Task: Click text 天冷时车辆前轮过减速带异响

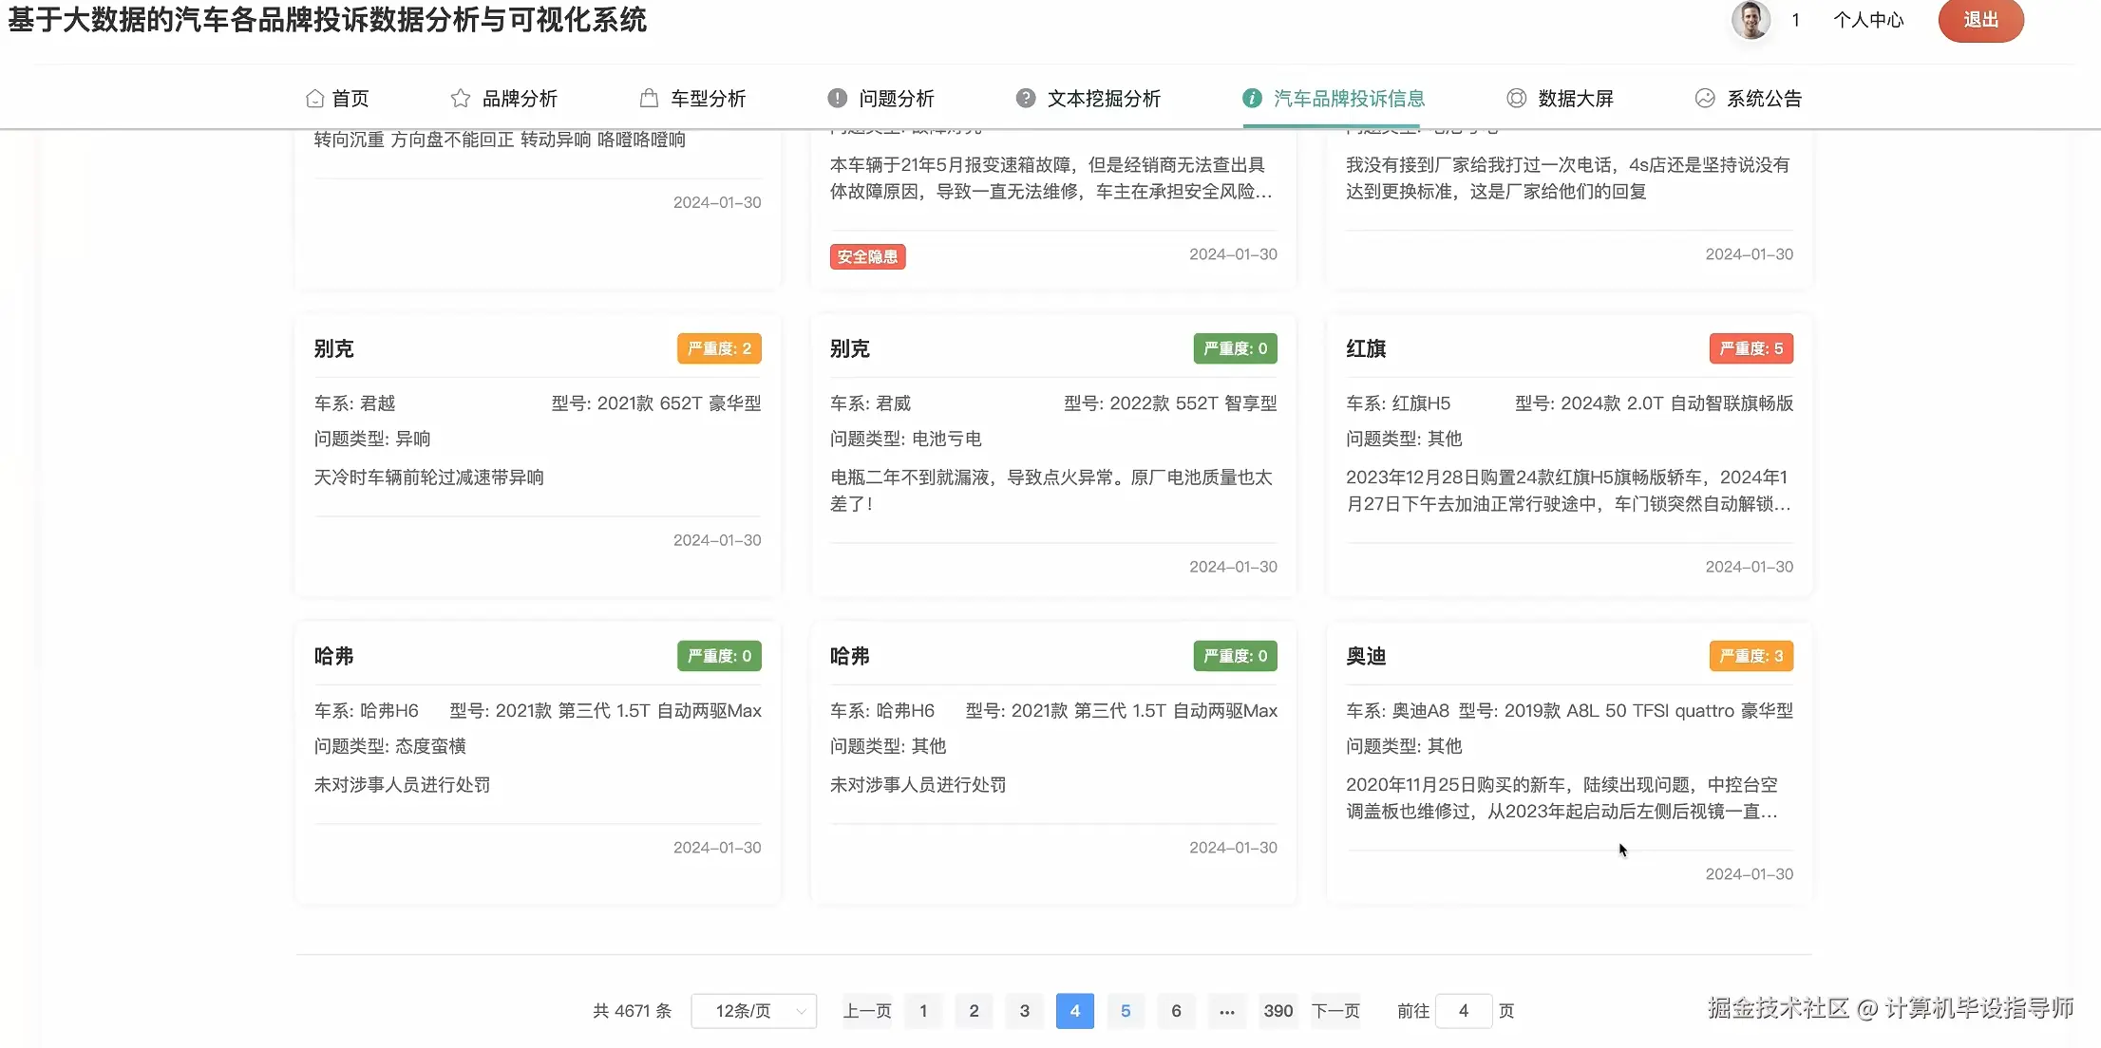Action: pos(429,477)
